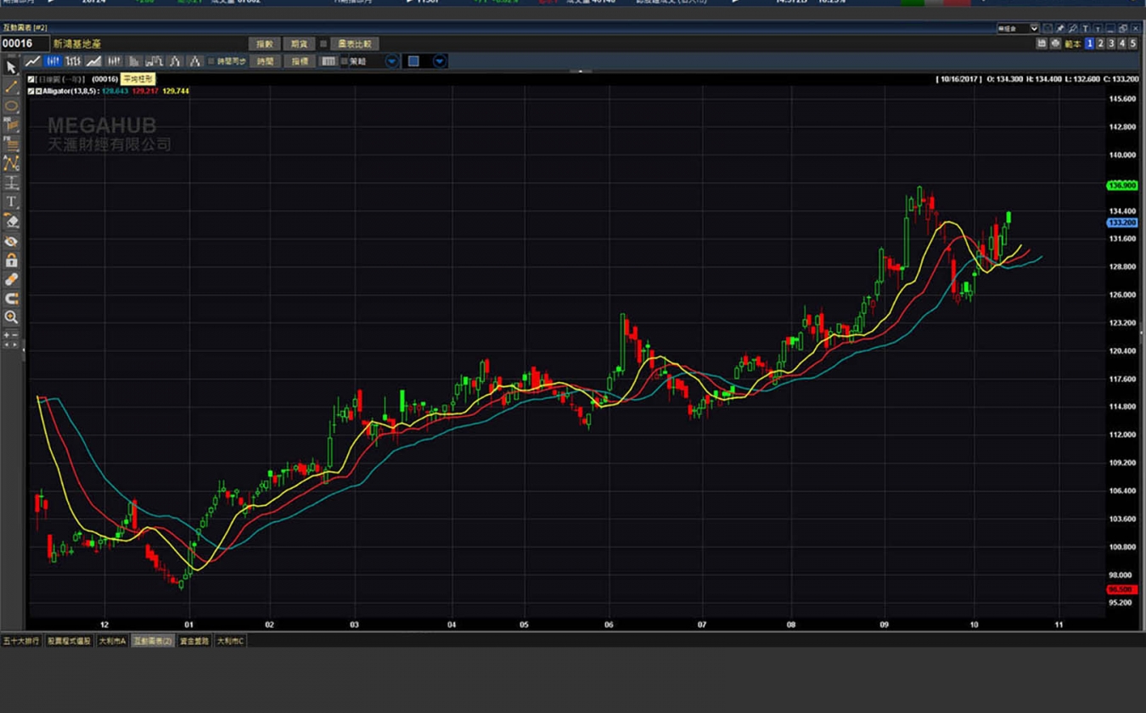Click the save chart floppy icon
Image resolution: width=1146 pixels, height=713 pixels.
click(x=1042, y=43)
